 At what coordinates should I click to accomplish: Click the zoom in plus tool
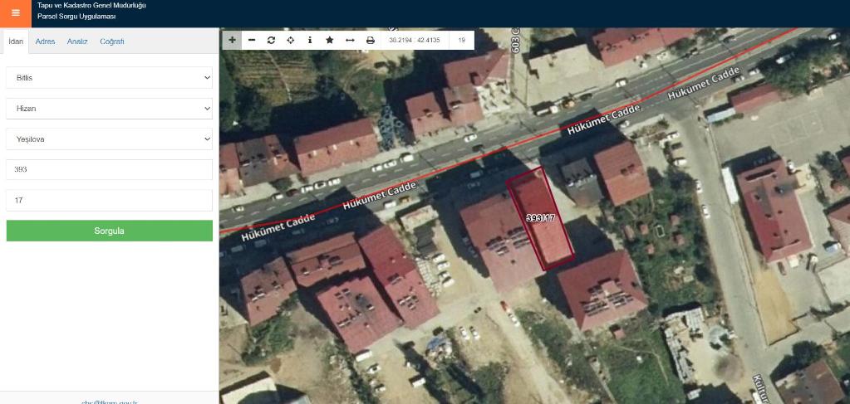(x=232, y=40)
